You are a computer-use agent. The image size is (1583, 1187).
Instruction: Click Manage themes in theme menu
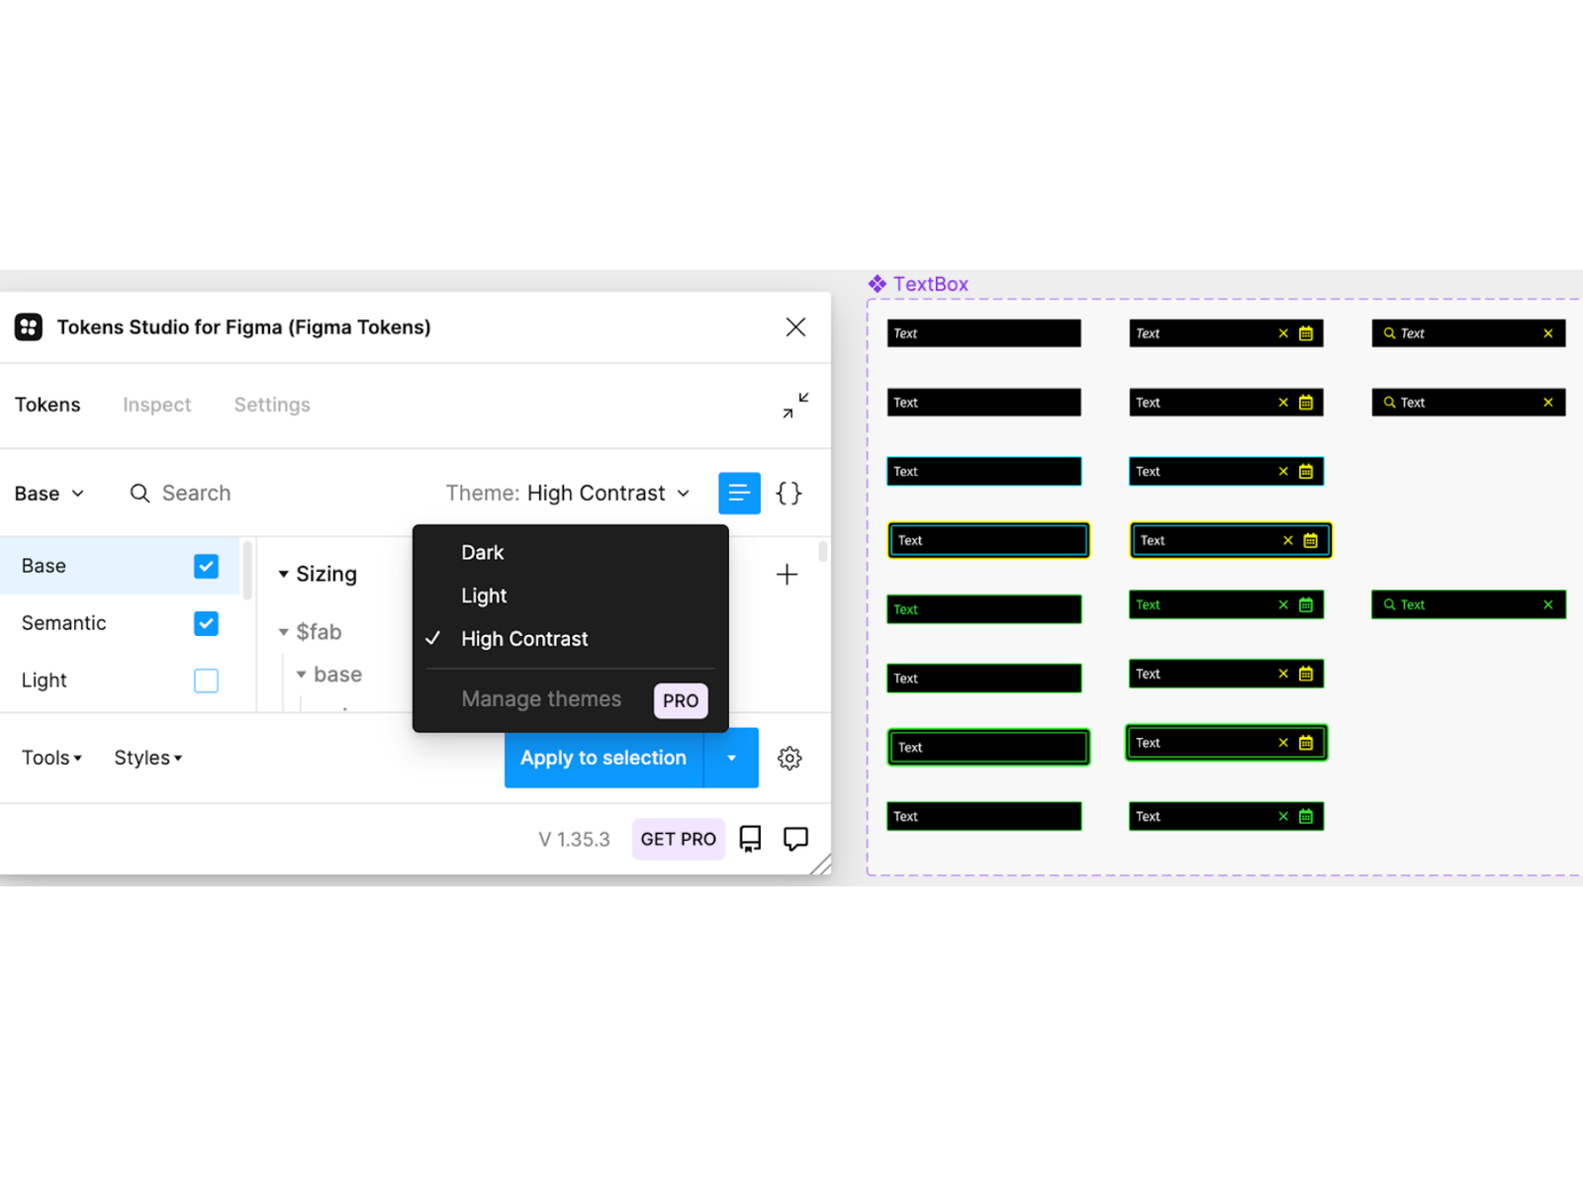click(x=541, y=699)
